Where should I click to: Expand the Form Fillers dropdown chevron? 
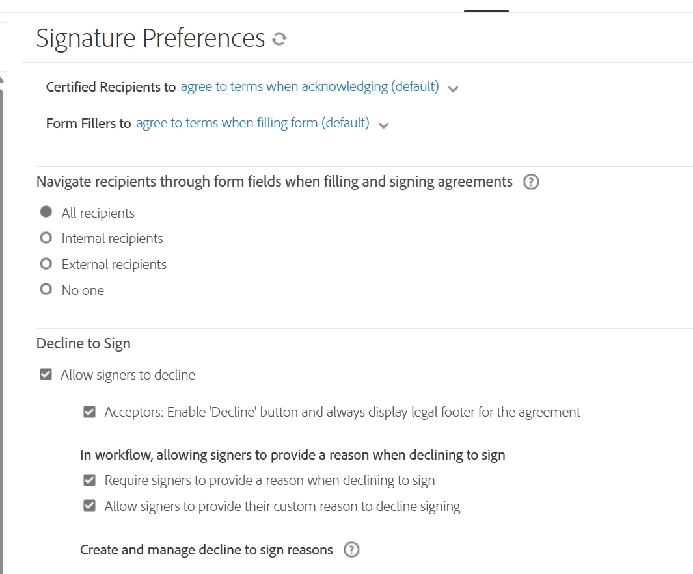[x=384, y=125]
